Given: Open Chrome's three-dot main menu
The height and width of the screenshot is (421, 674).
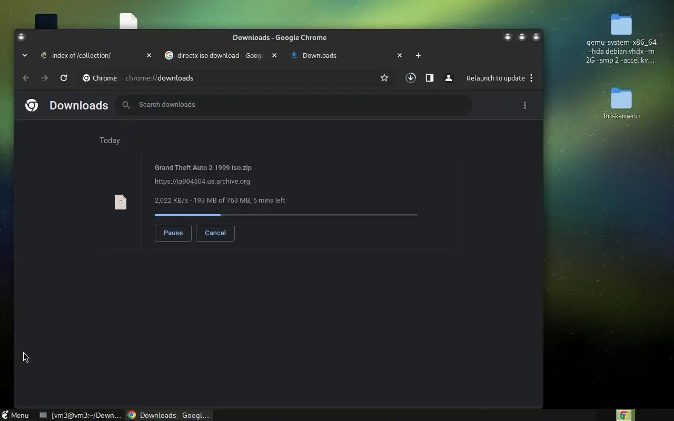Looking at the screenshot, I should point(531,78).
